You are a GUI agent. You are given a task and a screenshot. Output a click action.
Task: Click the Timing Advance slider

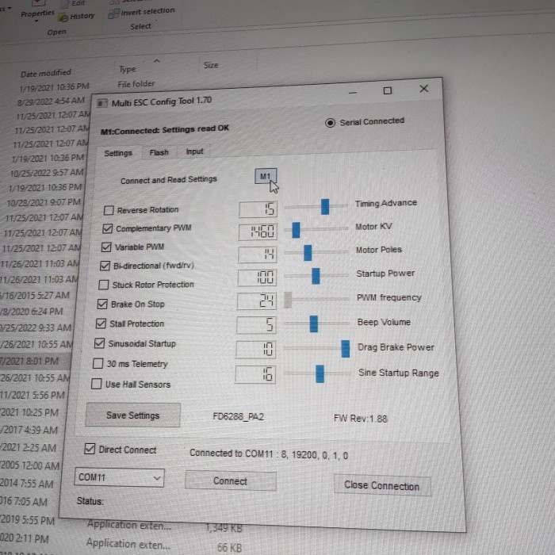(325, 206)
